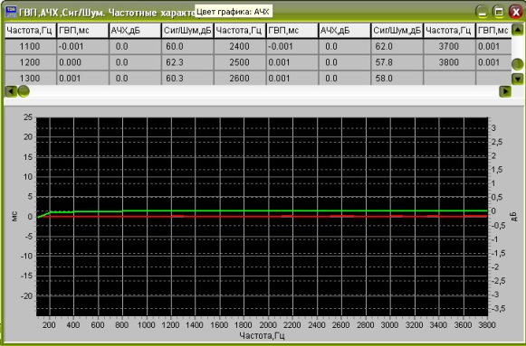Viewport: 526px width, 346px height.
Task: Click the -3,5 tick label on the дБ axis
Action: pyautogui.click(x=498, y=308)
